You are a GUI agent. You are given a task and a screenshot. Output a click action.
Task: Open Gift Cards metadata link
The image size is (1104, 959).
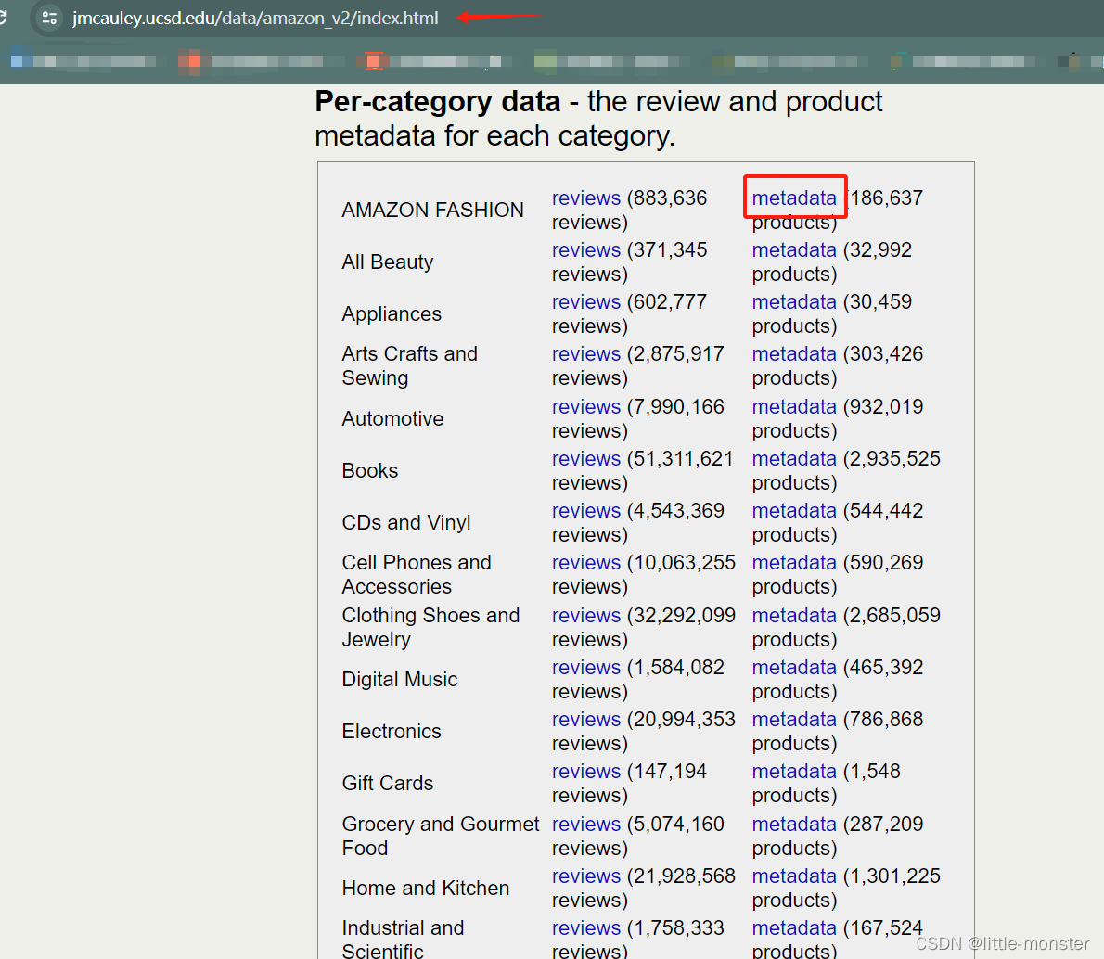click(793, 771)
